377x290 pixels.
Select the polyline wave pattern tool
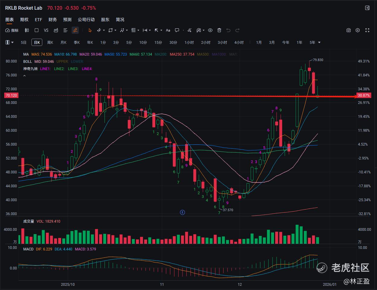(x=122, y=30)
